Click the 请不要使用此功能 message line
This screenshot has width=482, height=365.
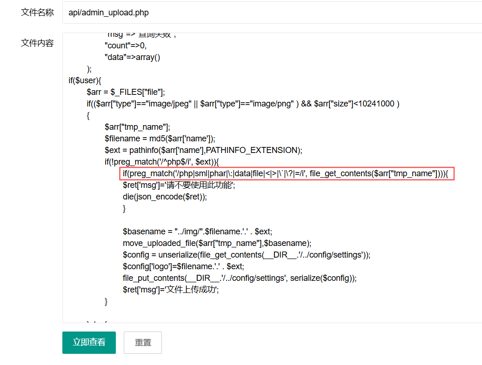pos(179,185)
